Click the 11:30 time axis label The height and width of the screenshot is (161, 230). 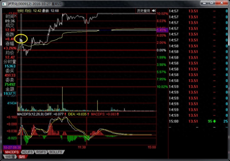(x=82, y=147)
